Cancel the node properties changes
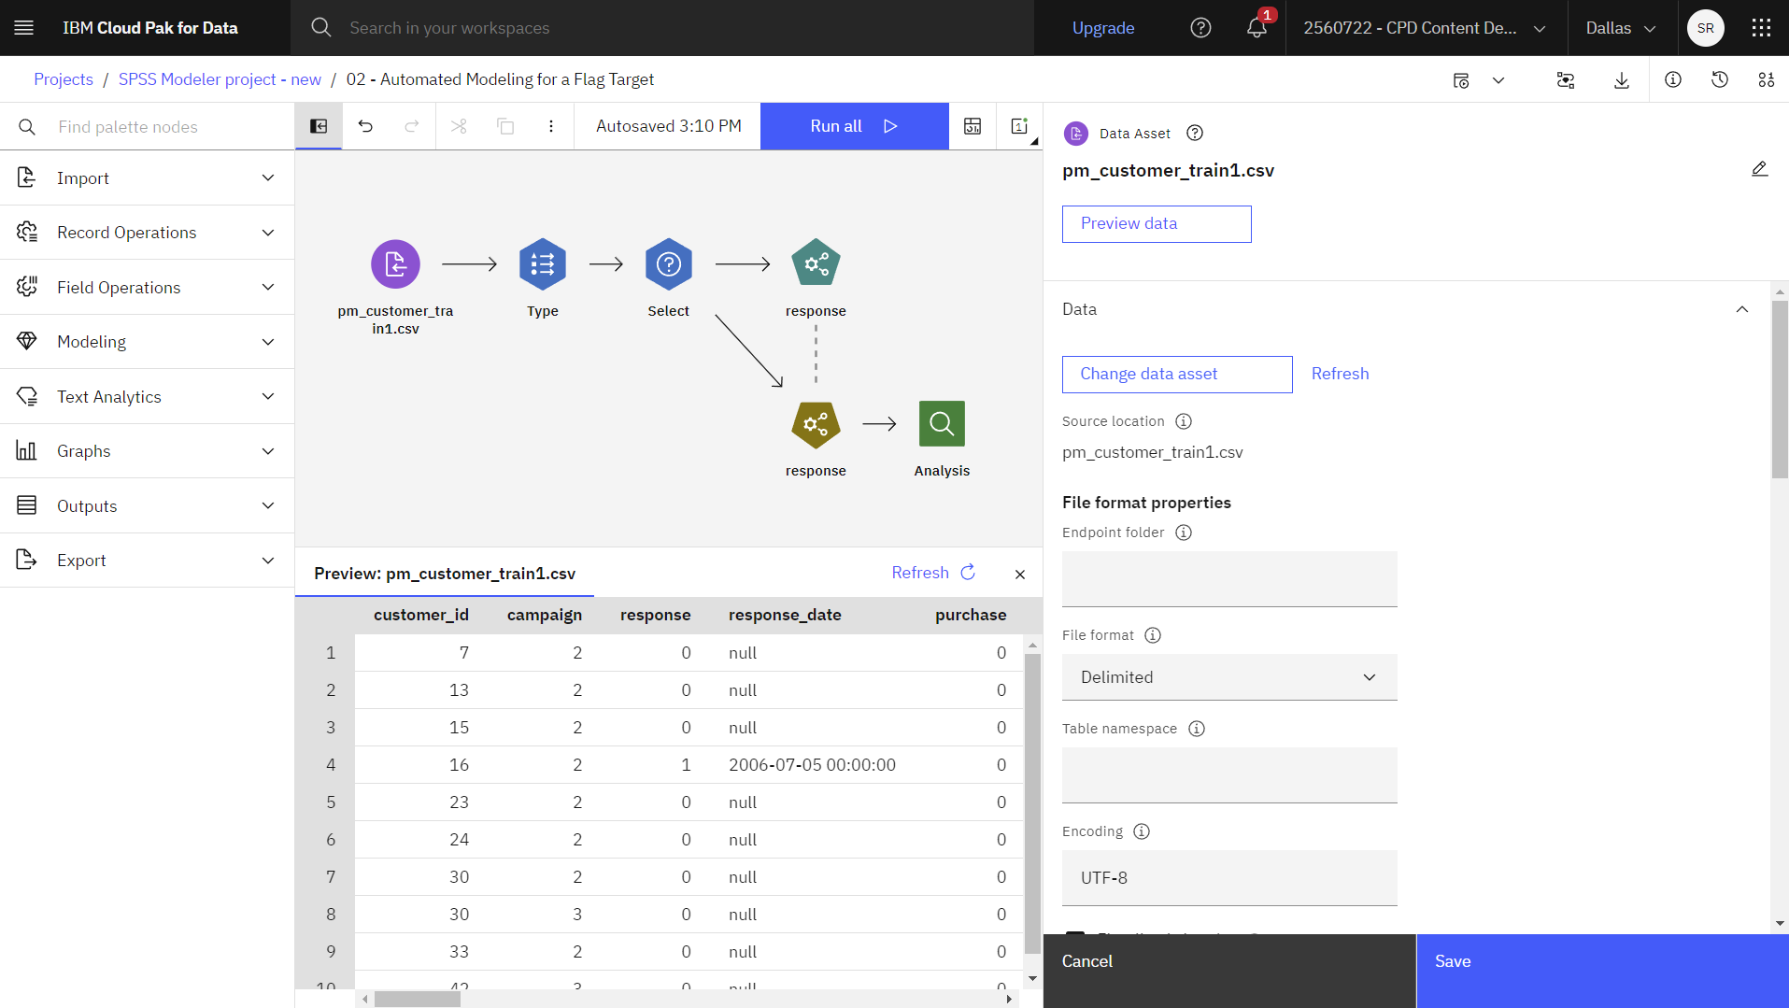Viewport: 1789px width, 1008px height. coord(1229,971)
